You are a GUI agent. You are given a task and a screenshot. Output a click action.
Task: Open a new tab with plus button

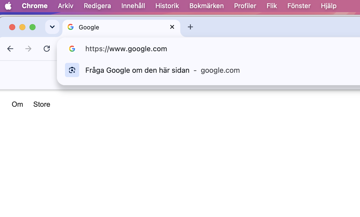(190, 27)
